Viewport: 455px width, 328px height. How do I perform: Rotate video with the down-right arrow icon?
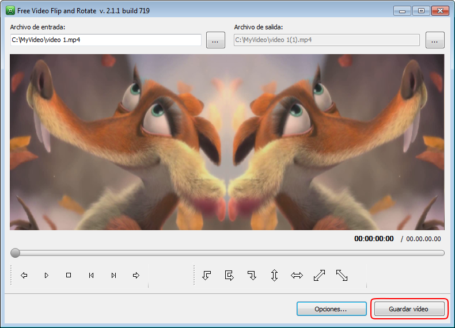coord(252,276)
